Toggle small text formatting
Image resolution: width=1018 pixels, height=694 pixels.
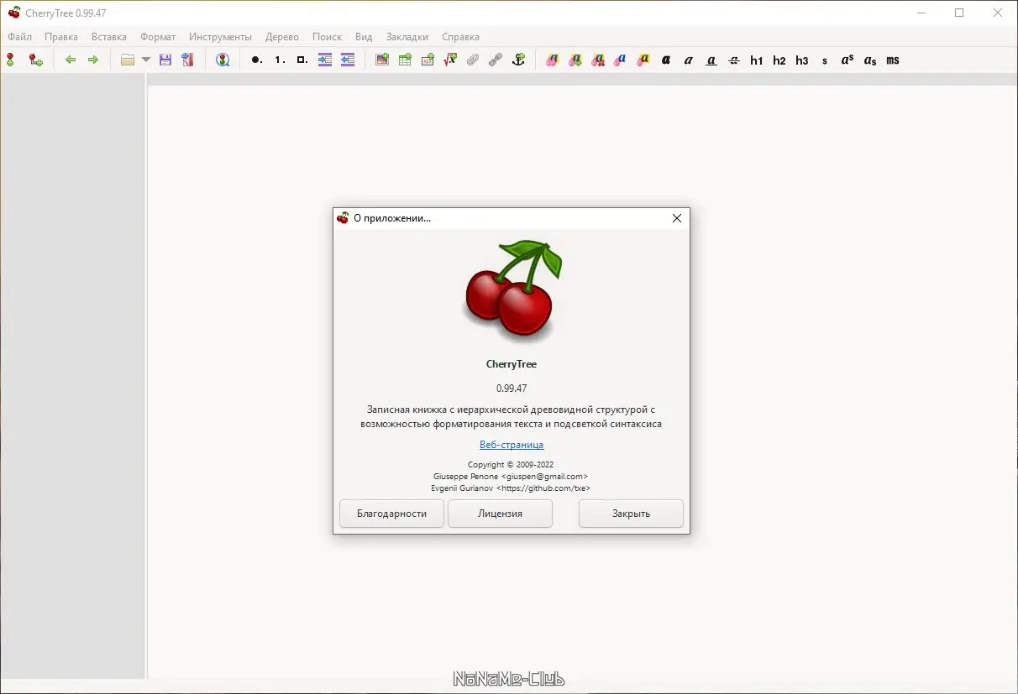click(x=825, y=60)
